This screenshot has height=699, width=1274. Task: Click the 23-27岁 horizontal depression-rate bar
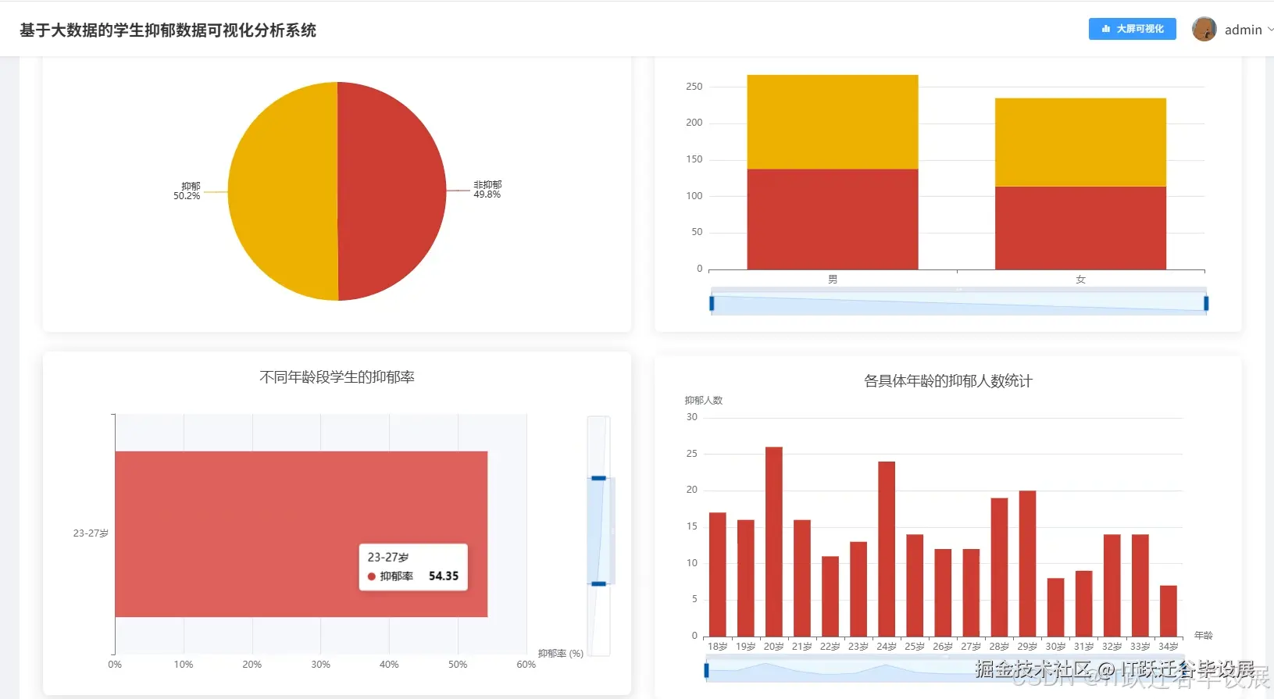[301, 534]
